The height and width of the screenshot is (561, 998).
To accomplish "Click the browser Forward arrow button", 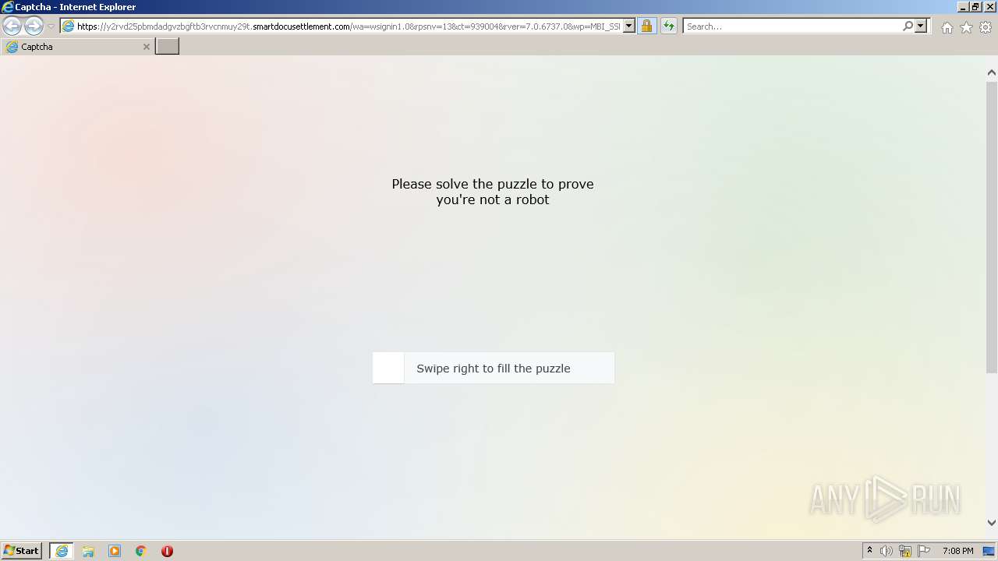I will [34, 26].
